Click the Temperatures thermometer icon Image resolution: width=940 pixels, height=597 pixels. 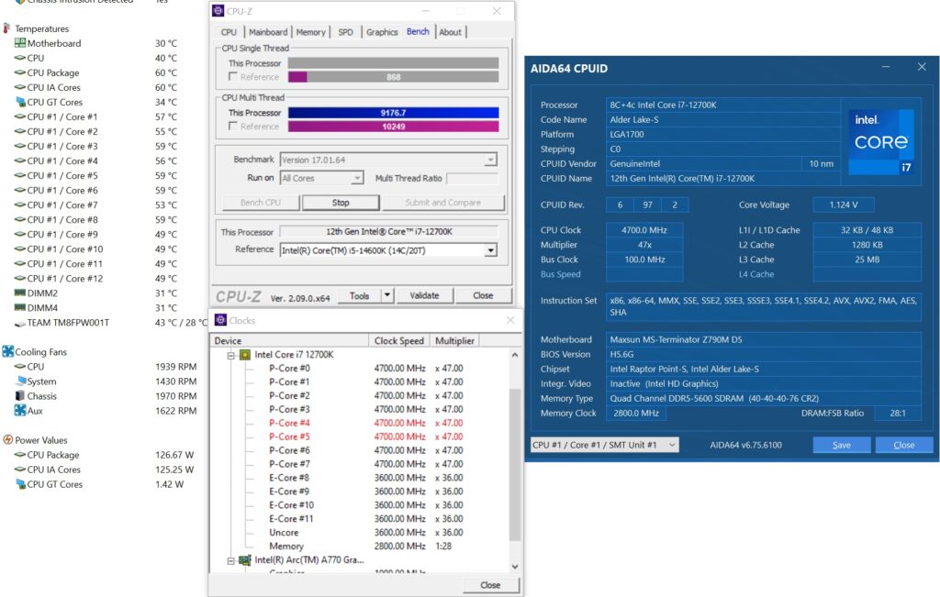(6, 28)
